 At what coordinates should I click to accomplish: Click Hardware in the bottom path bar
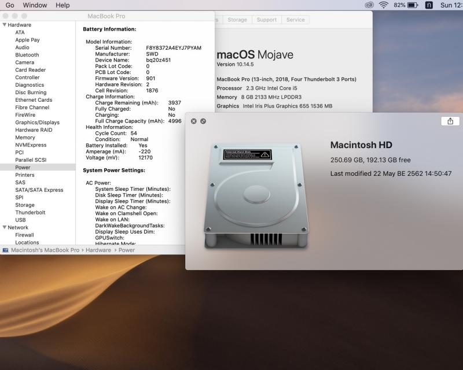pyautogui.click(x=98, y=250)
